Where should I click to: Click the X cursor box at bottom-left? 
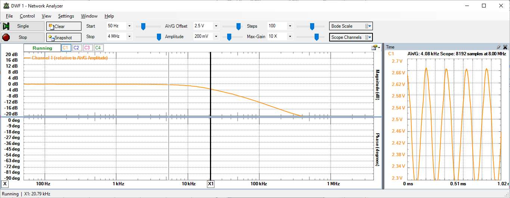tap(5, 184)
